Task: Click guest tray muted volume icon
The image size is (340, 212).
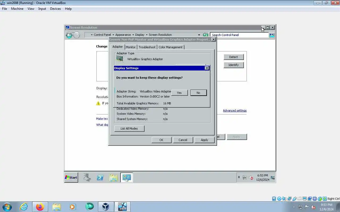Action: coord(251,178)
